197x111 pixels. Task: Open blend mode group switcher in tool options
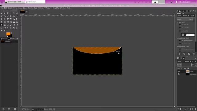(193, 16)
